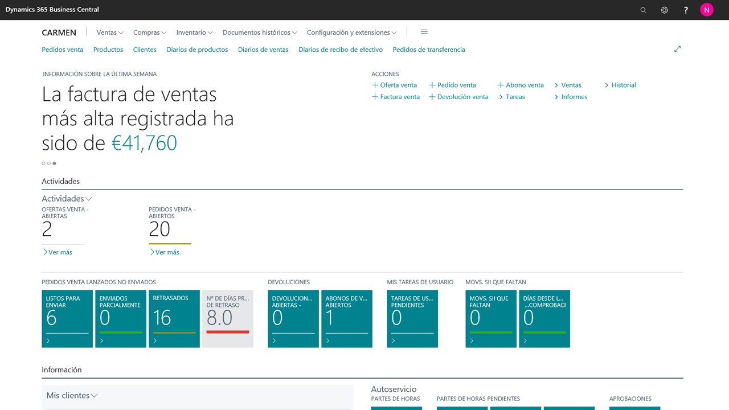Screen dimensions: 729x410
Task: Open Diarios de recibo de efectivo
Action: [x=341, y=50]
